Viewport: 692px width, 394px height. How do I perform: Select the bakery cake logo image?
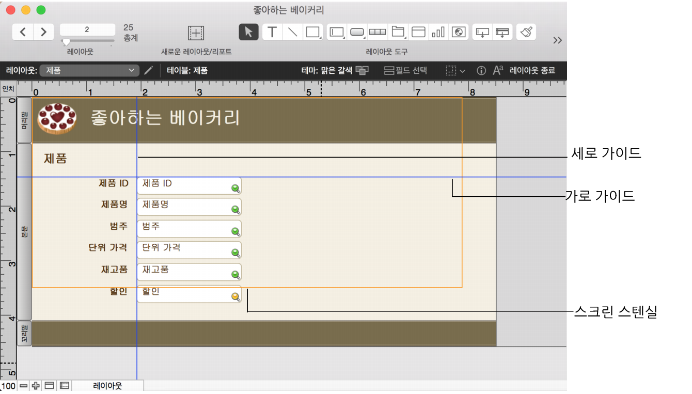pos(57,118)
